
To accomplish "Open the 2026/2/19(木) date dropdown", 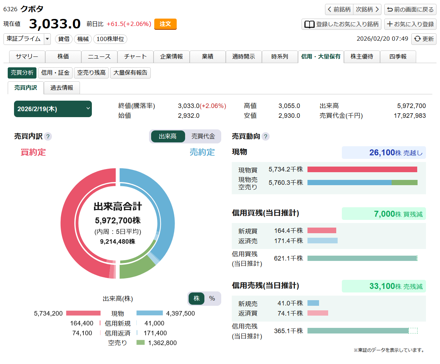I will (53, 109).
